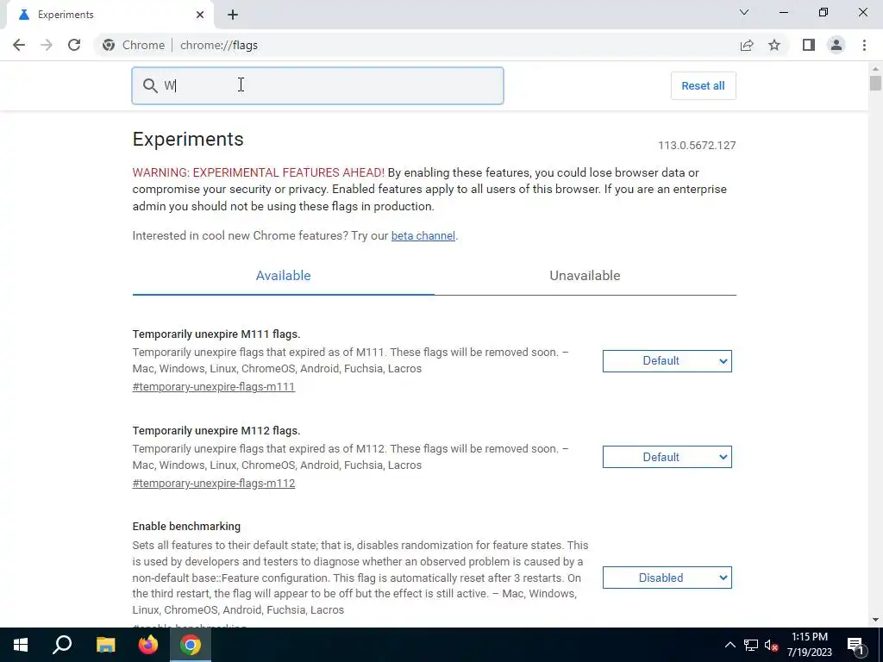Screen dimensions: 883x662
Task: Click the forward navigation arrow
Action: (47, 45)
